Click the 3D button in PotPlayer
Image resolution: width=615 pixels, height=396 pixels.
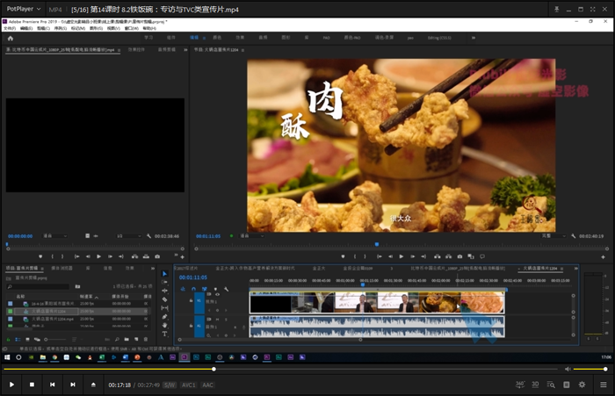(x=536, y=385)
